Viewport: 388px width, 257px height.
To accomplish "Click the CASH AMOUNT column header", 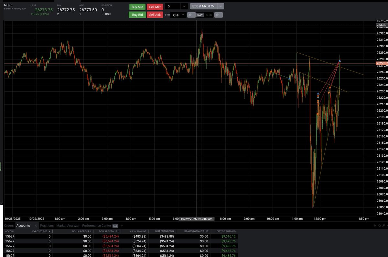I will pos(138,231).
